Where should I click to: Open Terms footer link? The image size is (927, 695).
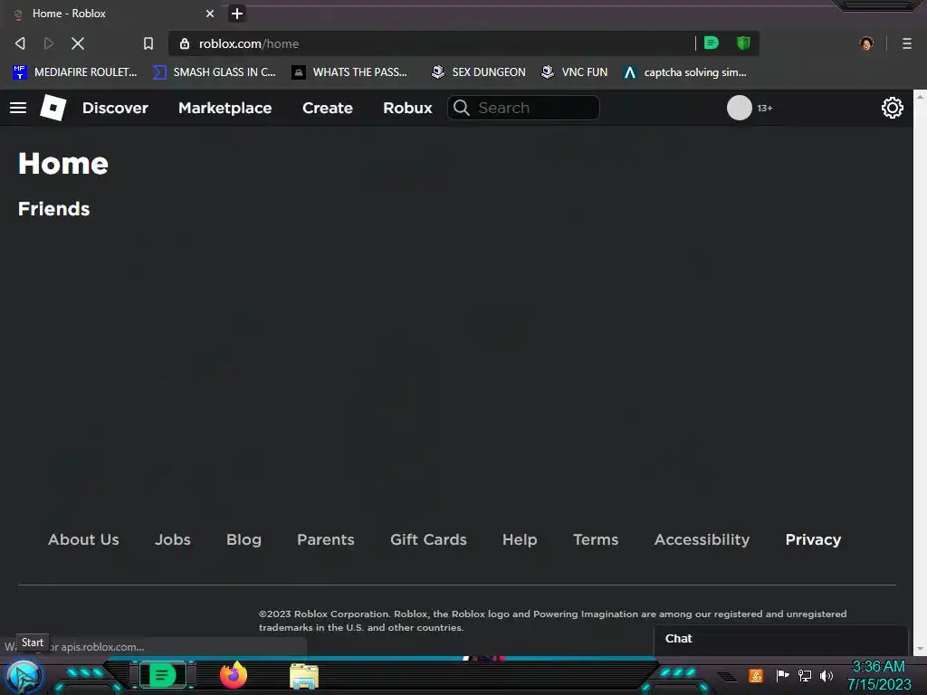pos(596,539)
